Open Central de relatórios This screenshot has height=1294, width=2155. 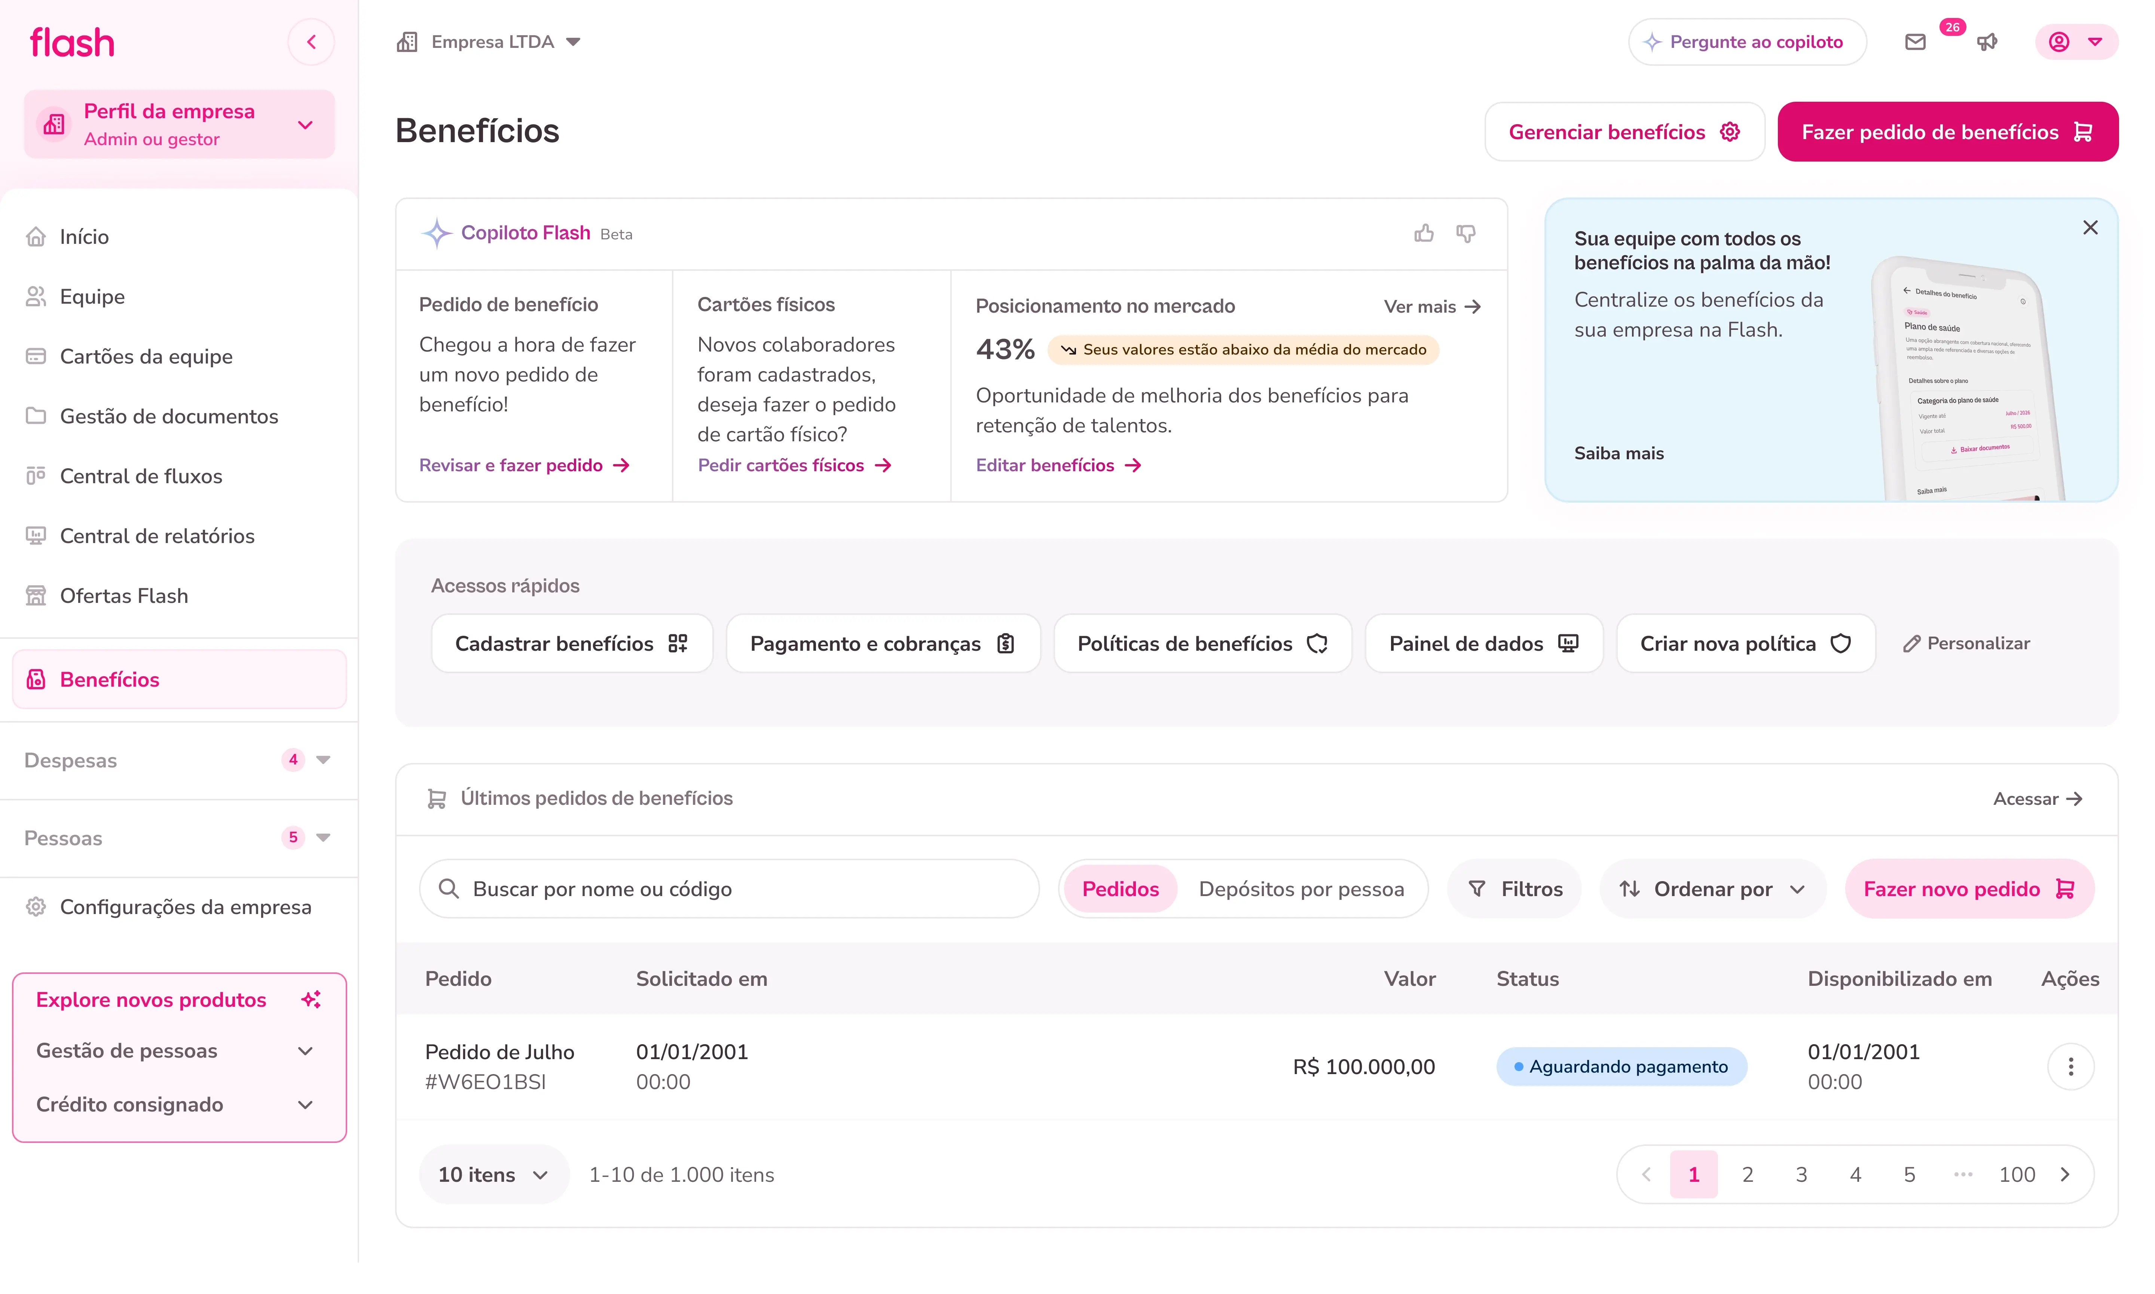click(179, 536)
